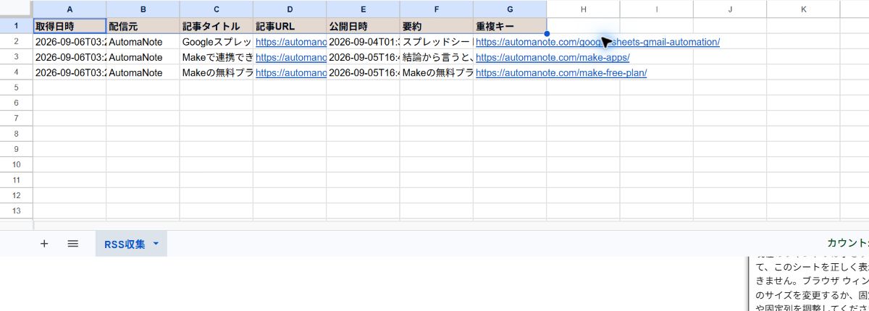The image size is (869, 311).
Task: Open the 記事URL link in row 4
Action: [290, 72]
